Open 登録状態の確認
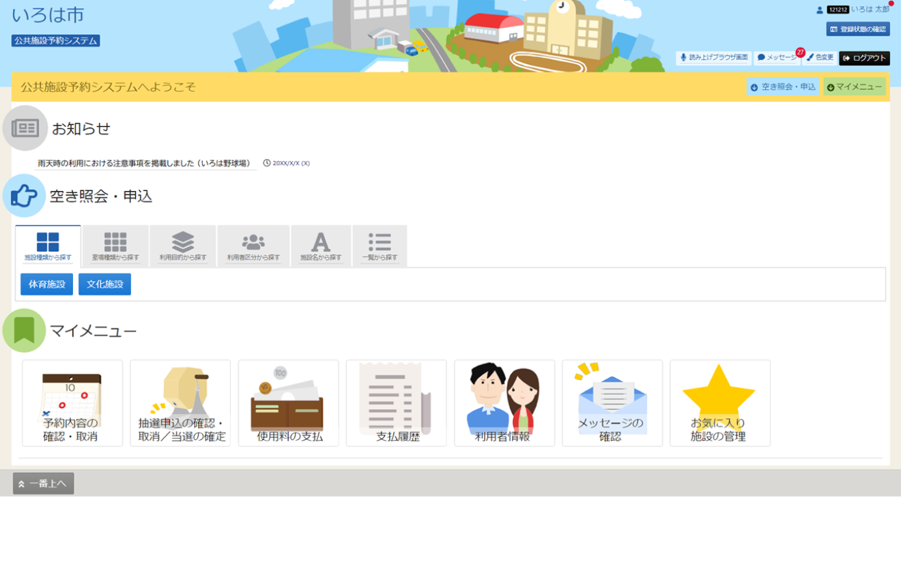 click(x=858, y=29)
